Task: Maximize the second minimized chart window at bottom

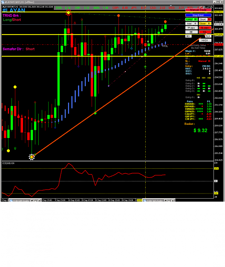Action: point(169,201)
